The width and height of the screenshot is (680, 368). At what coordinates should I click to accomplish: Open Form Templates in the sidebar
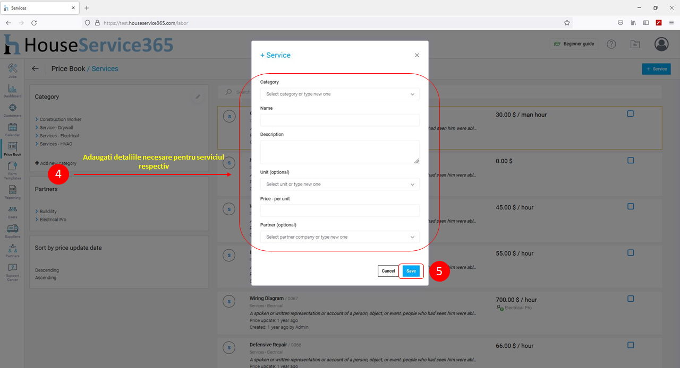12,169
